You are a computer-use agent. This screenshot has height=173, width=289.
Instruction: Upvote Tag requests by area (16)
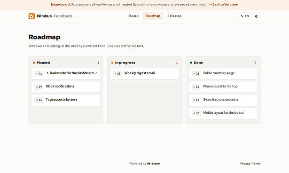pos(39,100)
